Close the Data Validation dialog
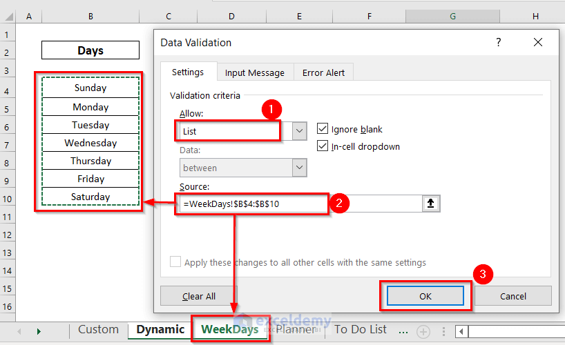The image size is (565, 345). pyautogui.click(x=538, y=42)
